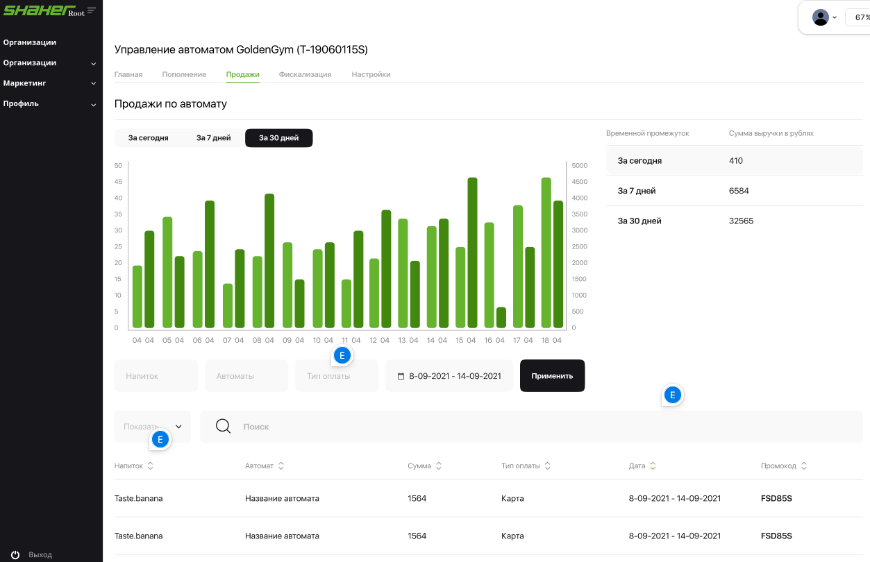Viewport: 870px width, 562px height.
Task: Expand the Маркетинг submenu chevron
Action: click(94, 83)
